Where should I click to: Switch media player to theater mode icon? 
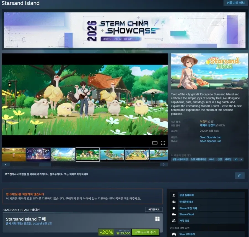click(x=154, y=143)
